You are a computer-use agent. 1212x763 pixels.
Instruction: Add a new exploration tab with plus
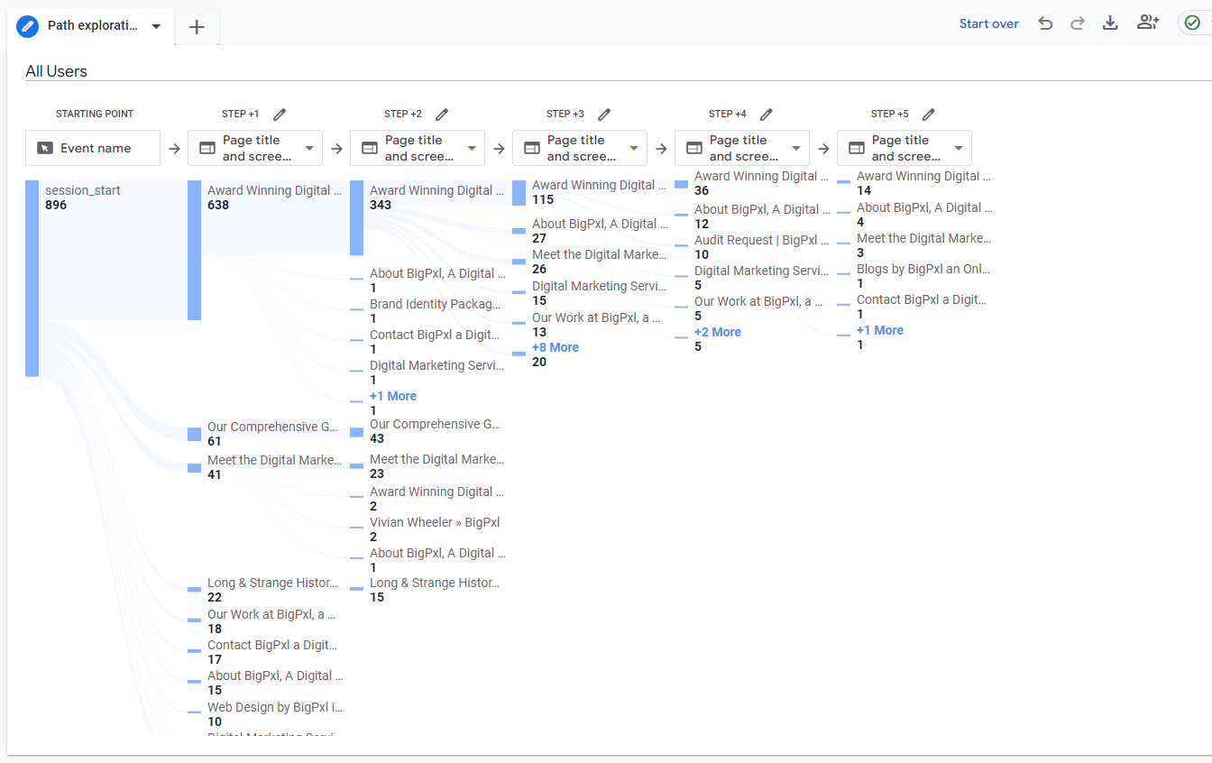point(197,27)
